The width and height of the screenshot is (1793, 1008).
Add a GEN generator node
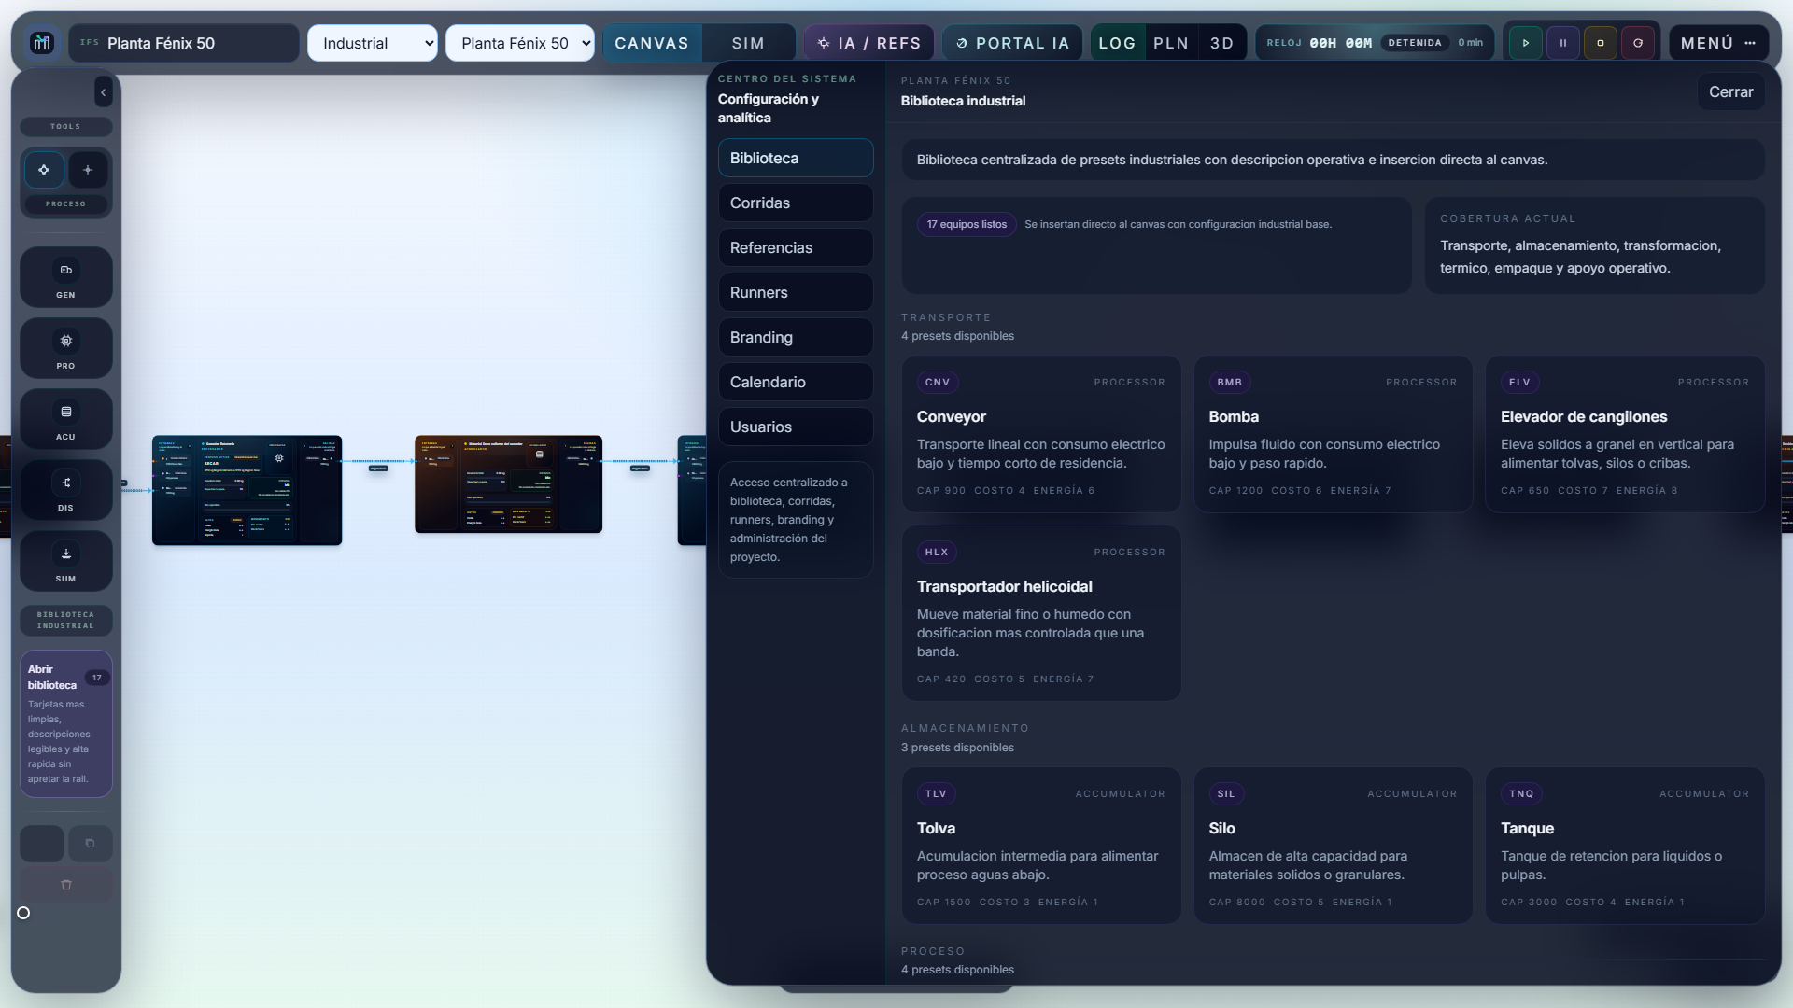[x=65, y=277]
